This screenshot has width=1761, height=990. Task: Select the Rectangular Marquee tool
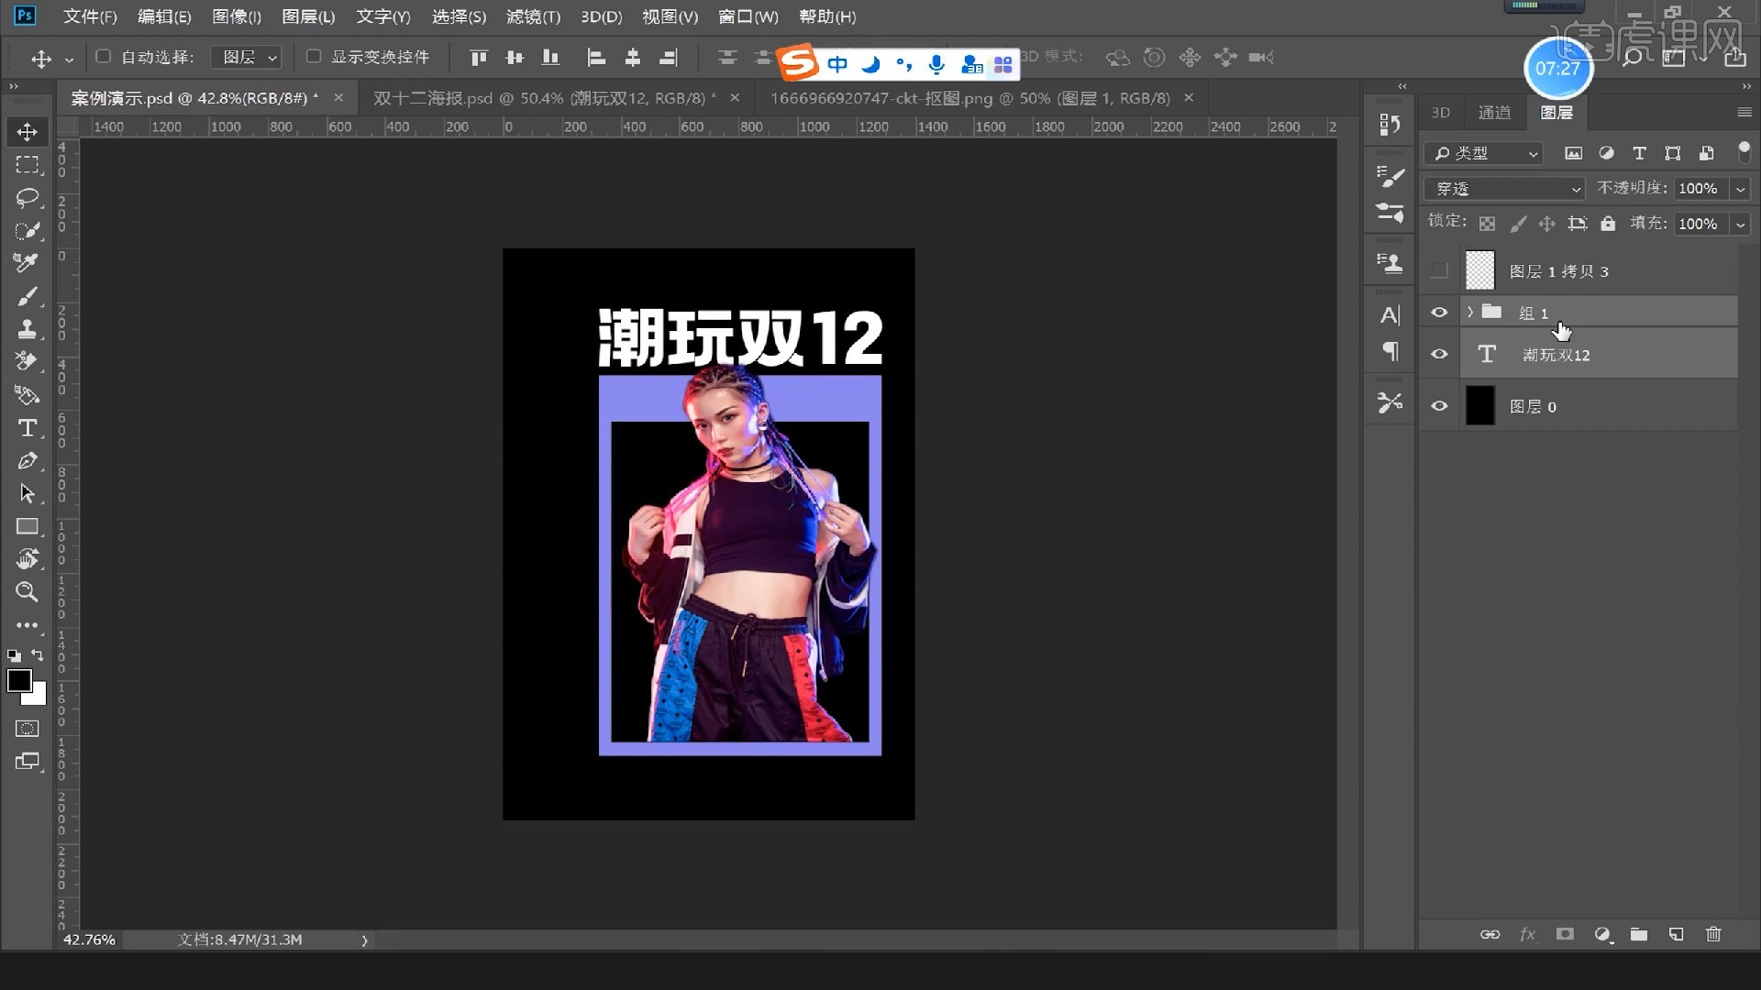27,165
